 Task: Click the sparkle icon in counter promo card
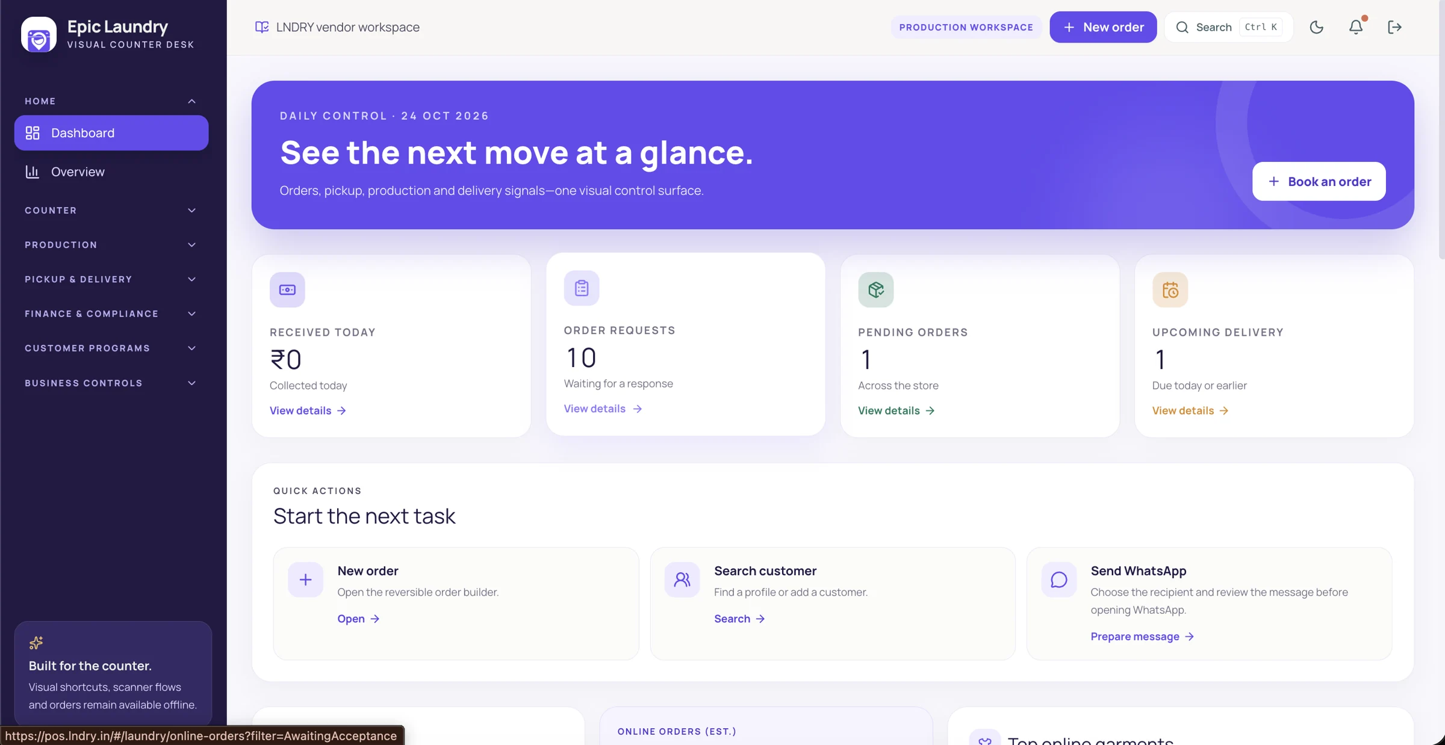(36, 643)
